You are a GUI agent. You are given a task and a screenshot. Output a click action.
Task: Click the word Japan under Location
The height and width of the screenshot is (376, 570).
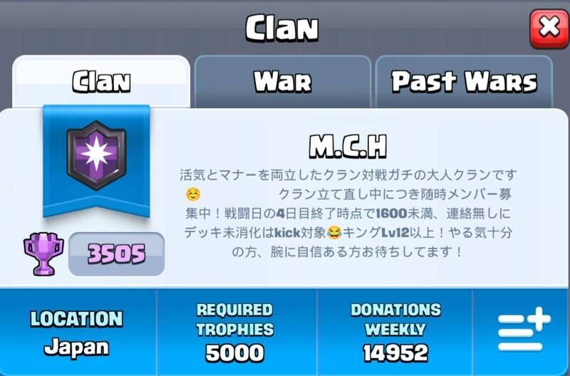[x=77, y=348]
